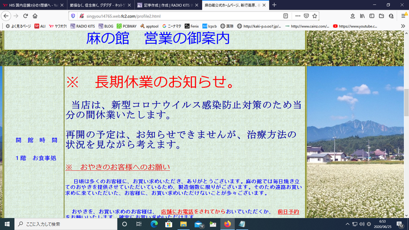Open downloads toolbar button
This screenshot has height=230, width=409.
(353, 16)
